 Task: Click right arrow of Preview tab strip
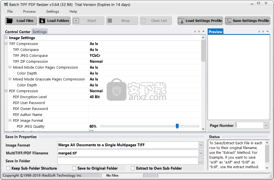click(x=263, y=31)
